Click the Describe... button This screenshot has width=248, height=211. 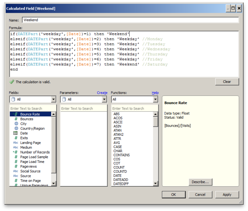[200, 182]
